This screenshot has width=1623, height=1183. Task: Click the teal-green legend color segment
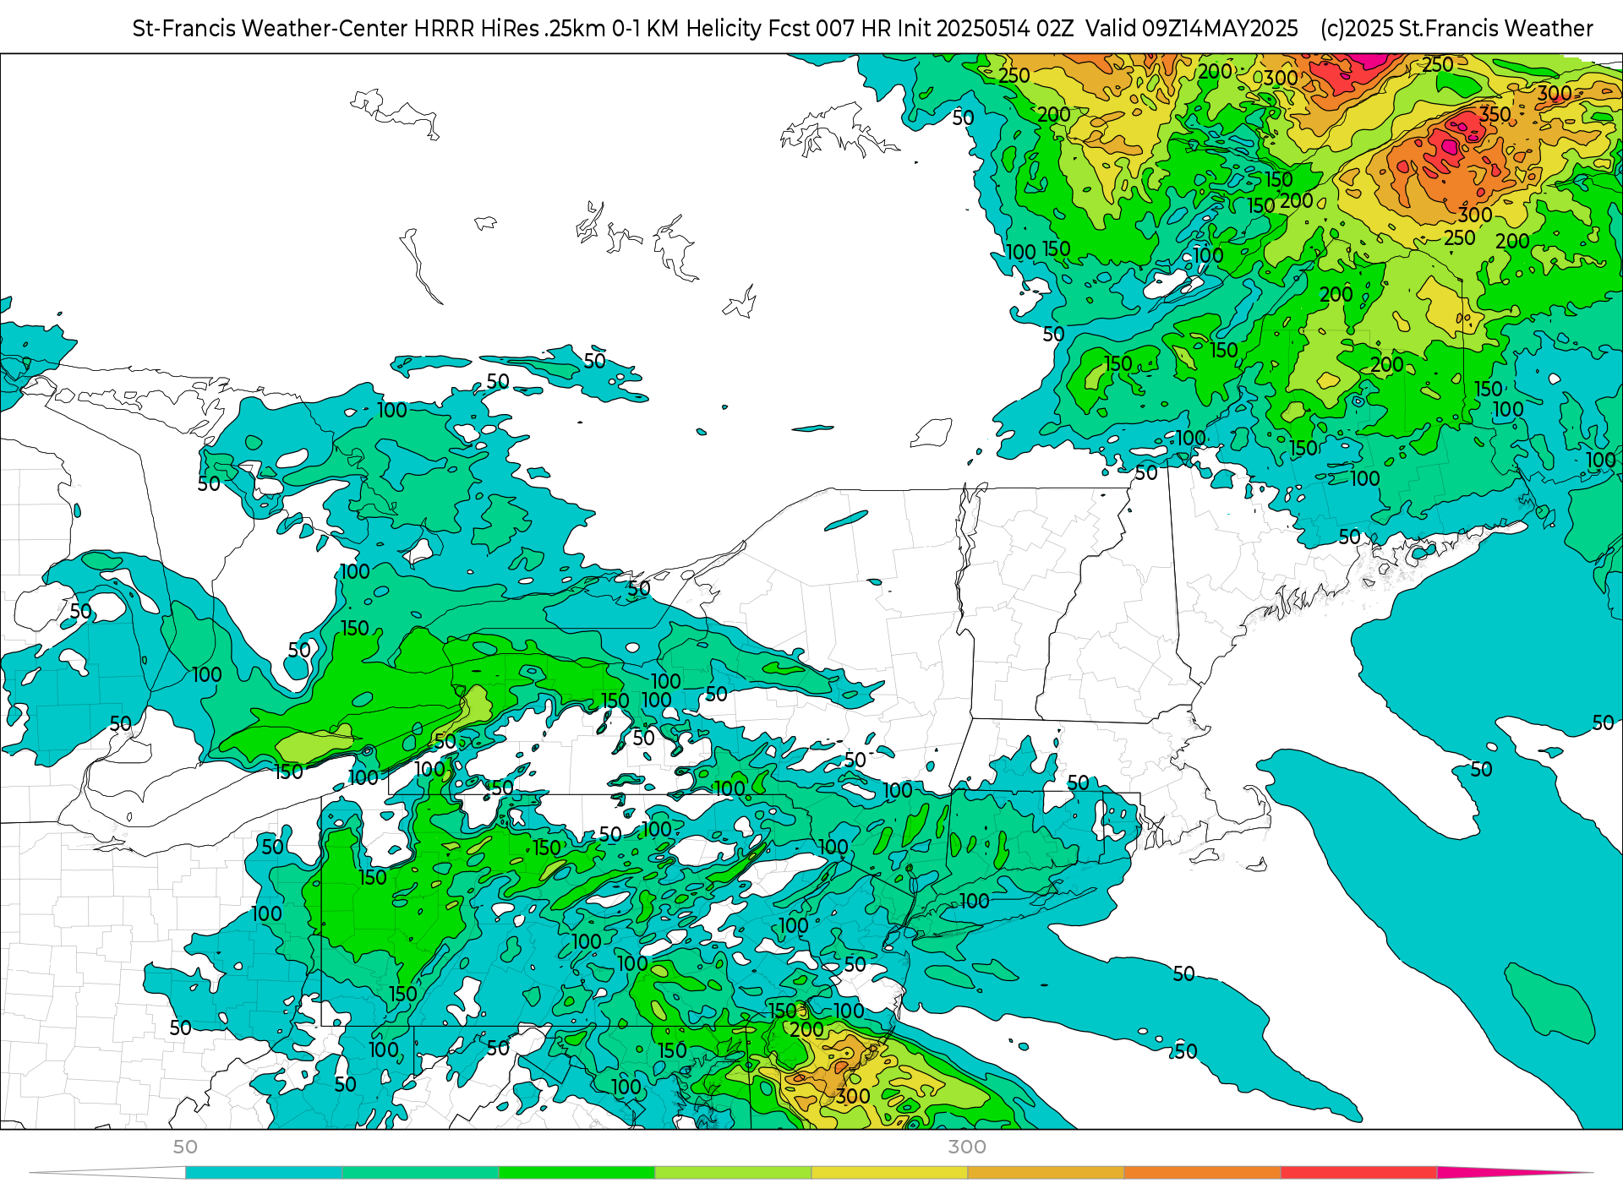pos(420,1173)
